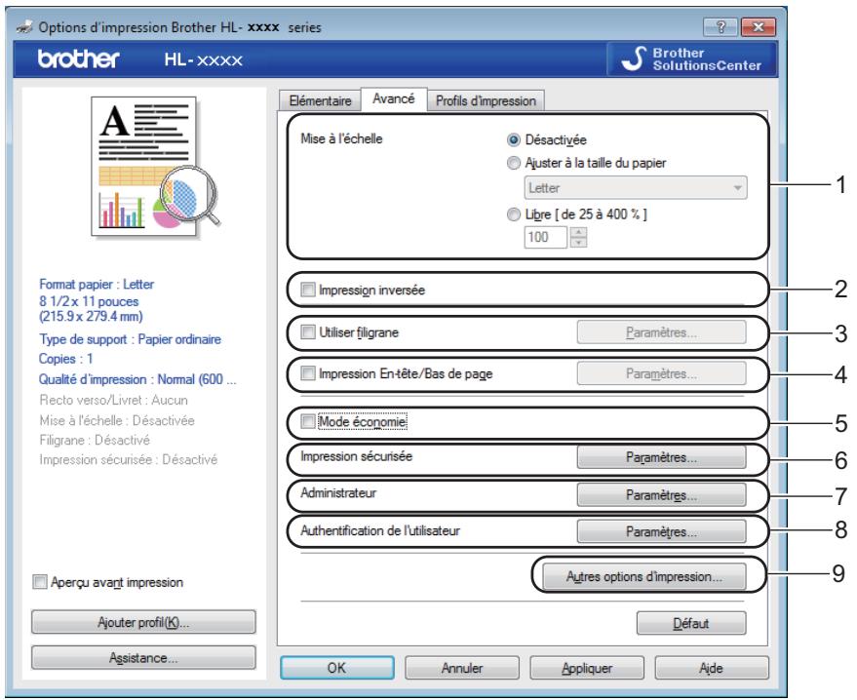The width and height of the screenshot is (857, 700).
Task: Click the help question mark title button
Action: [721, 26]
